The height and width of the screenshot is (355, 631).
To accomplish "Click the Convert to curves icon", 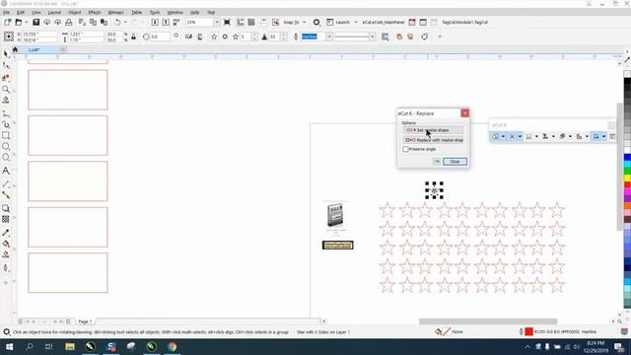I will [x=425, y=36].
